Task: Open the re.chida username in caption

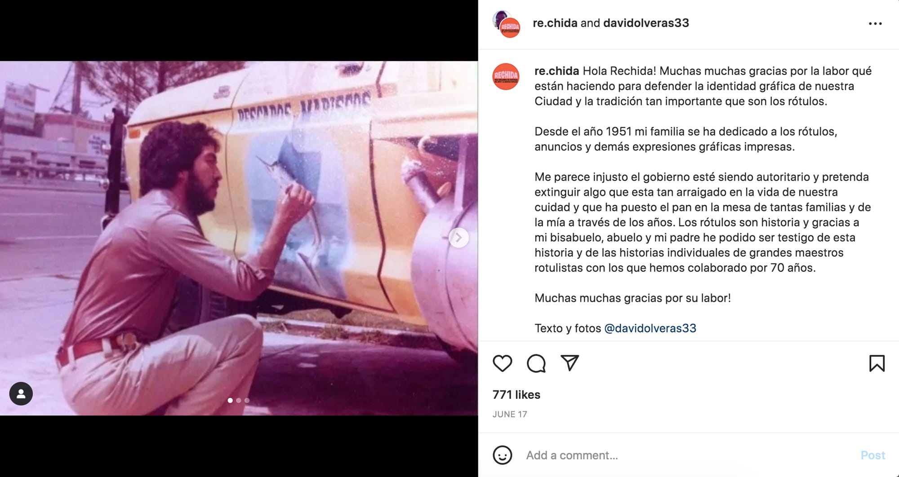Action: (x=556, y=71)
